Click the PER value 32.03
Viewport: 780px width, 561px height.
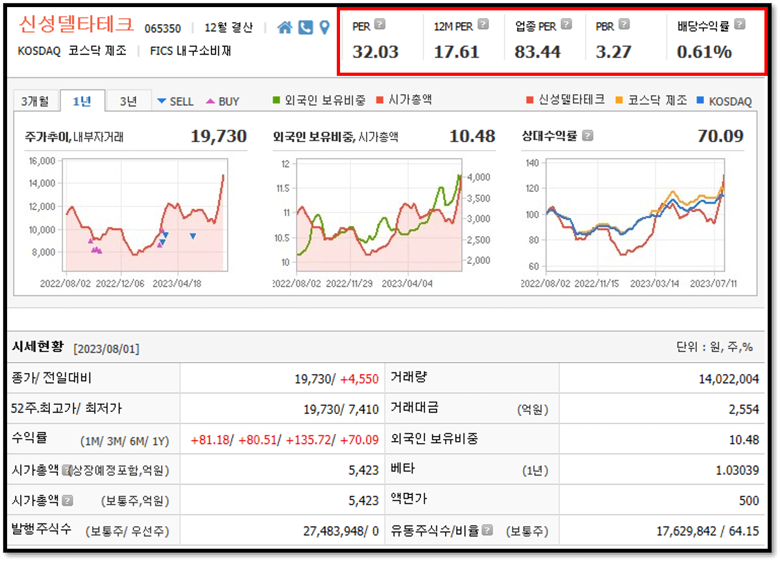(x=375, y=52)
